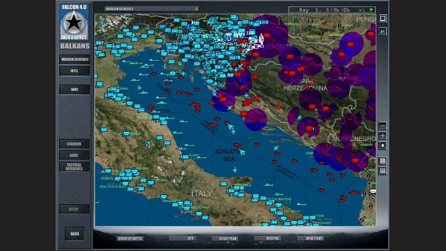Click the ITALY map label
The image size is (446, 251).
pyautogui.click(x=202, y=194)
